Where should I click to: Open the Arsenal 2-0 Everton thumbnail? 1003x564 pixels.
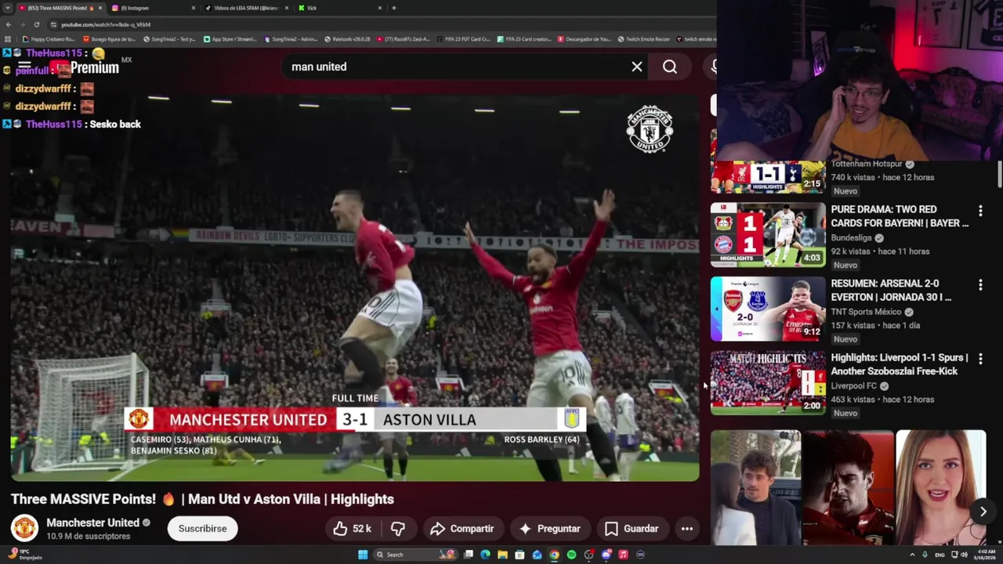(768, 309)
